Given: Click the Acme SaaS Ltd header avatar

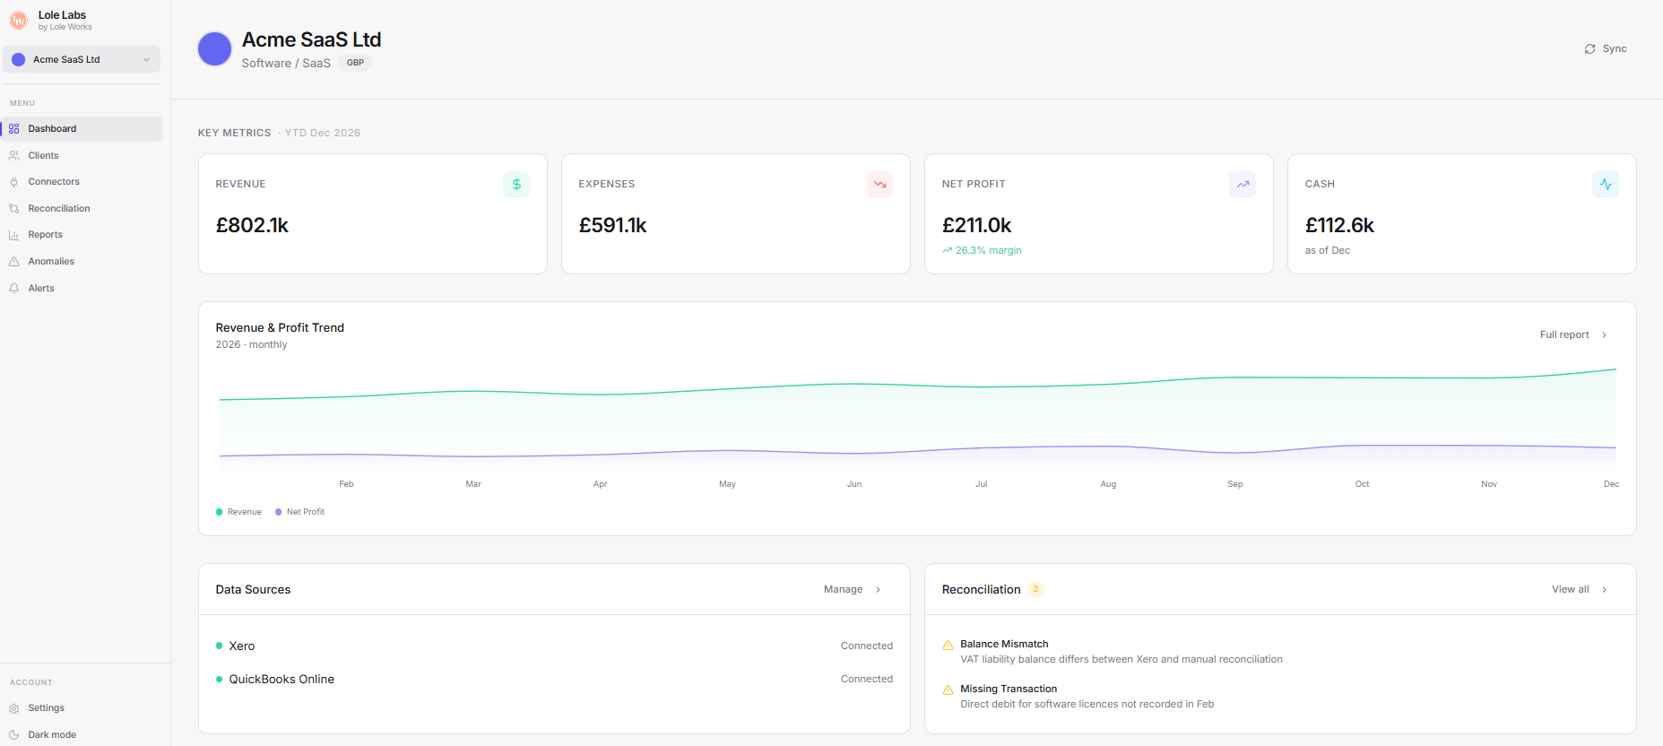Looking at the screenshot, I should 214,49.
